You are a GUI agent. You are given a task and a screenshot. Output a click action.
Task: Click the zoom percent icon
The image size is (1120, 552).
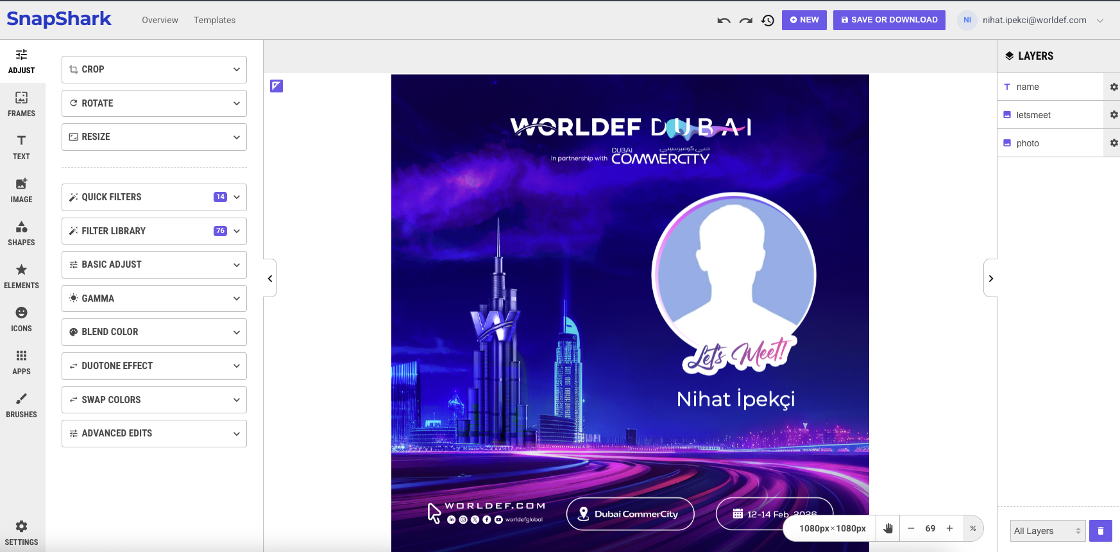[x=973, y=528]
